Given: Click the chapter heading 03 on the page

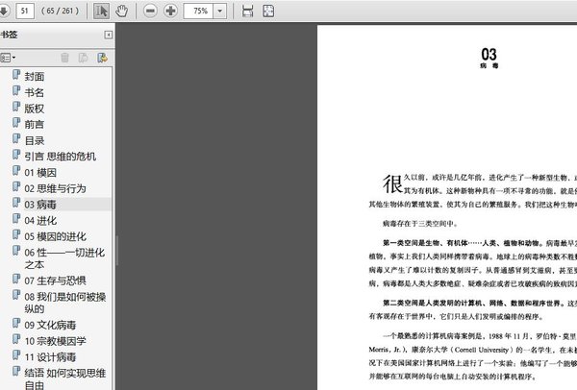Looking at the screenshot, I should (x=489, y=55).
